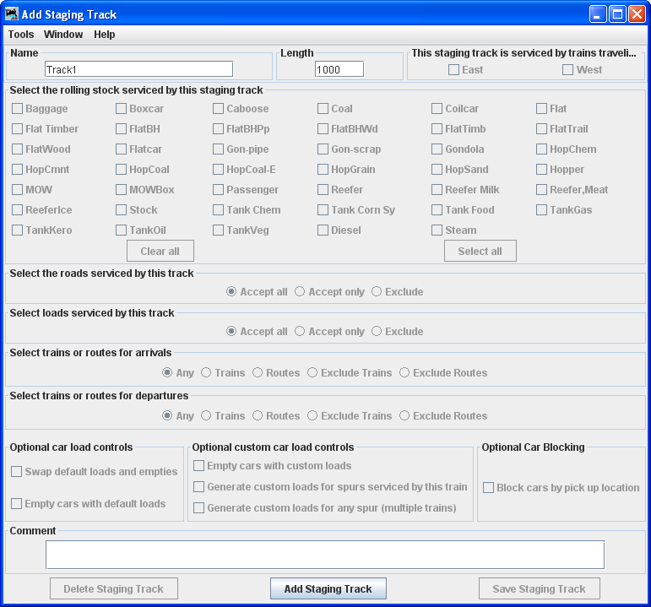Check the Boxcar rolling stock checkbox

(122, 109)
